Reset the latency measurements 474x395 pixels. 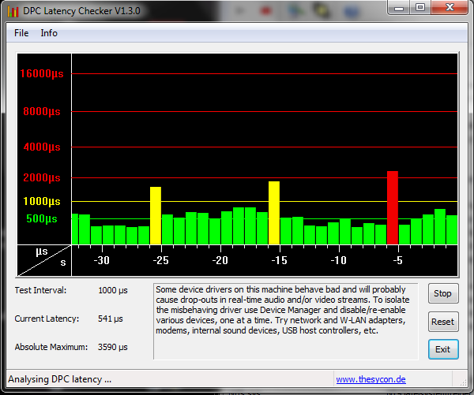[x=443, y=322]
